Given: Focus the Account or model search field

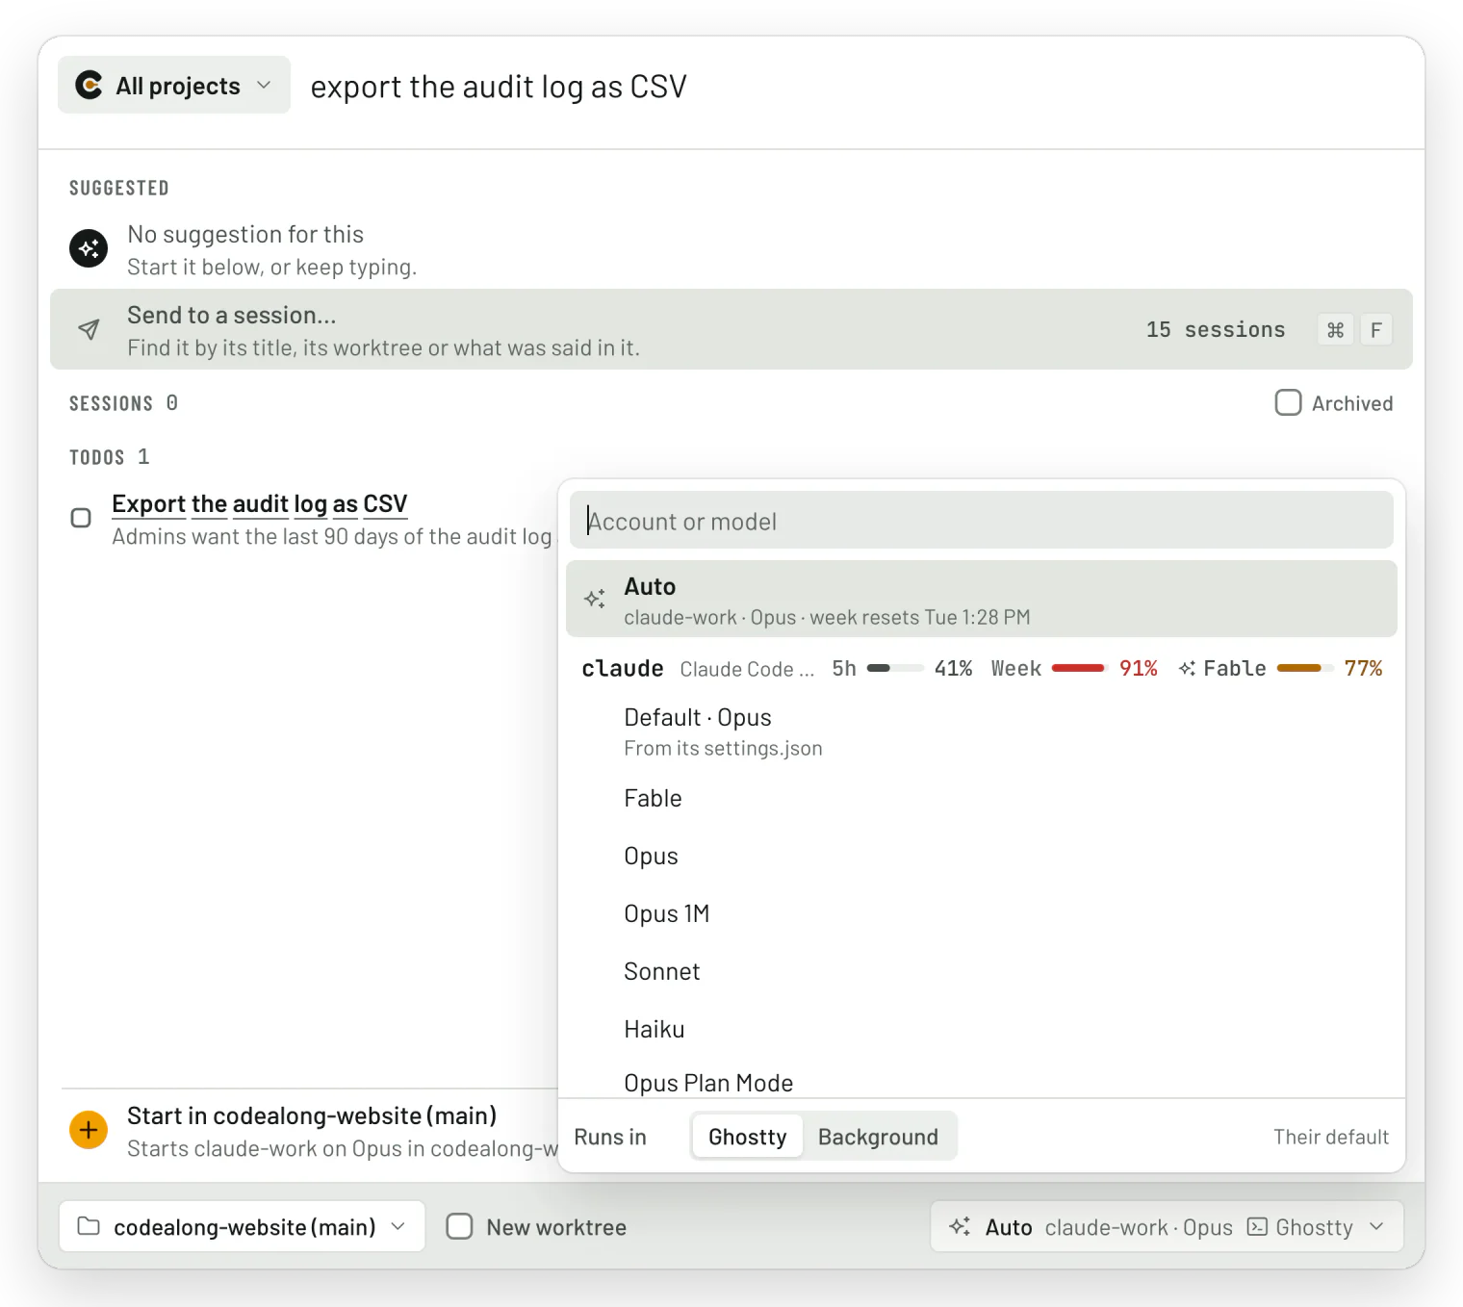Looking at the screenshot, I should (982, 521).
